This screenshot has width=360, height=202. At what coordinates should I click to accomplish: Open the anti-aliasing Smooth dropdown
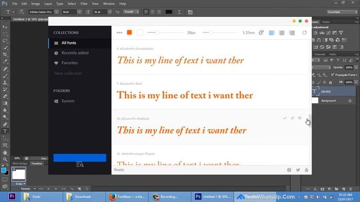coord(131,12)
